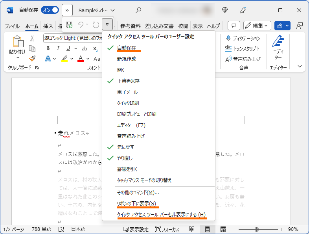
Task: Open the search magnifier in title bar
Action: tap(138, 10)
